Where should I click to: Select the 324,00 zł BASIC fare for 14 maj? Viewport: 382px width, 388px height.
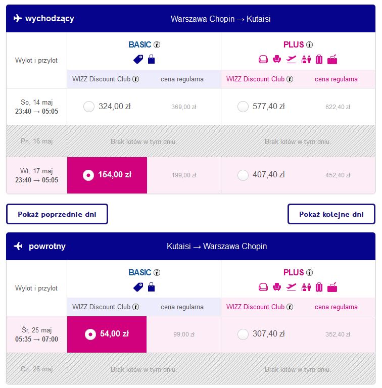tap(89, 107)
